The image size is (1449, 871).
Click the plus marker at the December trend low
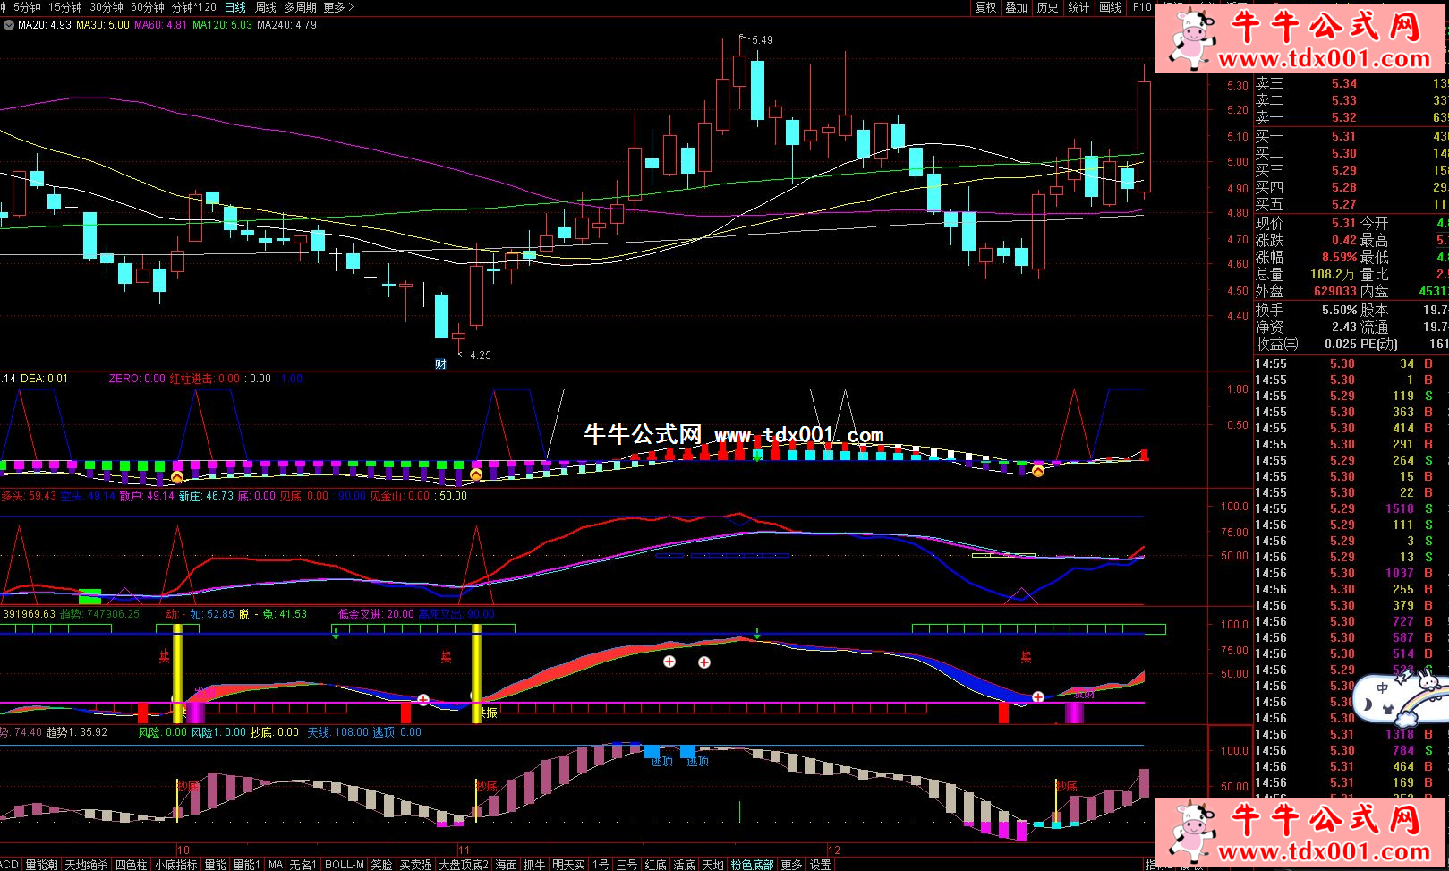(x=1038, y=696)
